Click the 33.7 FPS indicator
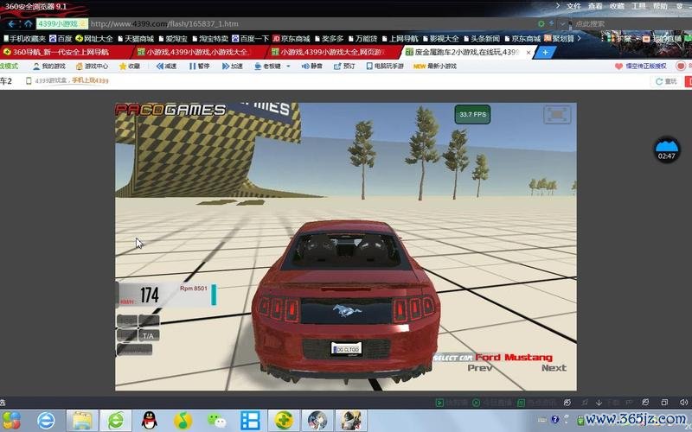This screenshot has width=692, height=432. (473, 114)
